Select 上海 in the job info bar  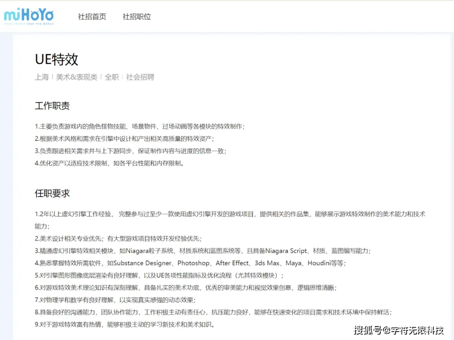(x=42, y=77)
